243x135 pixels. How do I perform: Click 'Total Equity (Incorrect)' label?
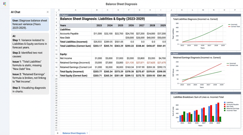point(72,71)
